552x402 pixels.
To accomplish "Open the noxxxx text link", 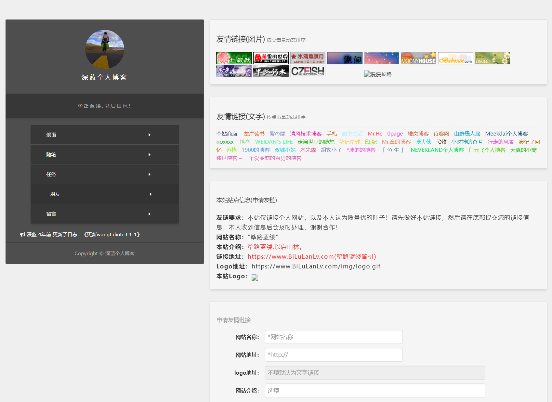I will 225,142.
